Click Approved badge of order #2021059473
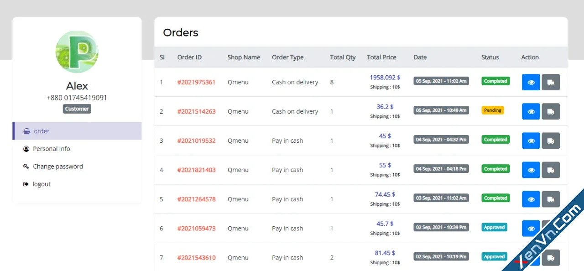The height and width of the screenshot is (271, 584). (495, 227)
